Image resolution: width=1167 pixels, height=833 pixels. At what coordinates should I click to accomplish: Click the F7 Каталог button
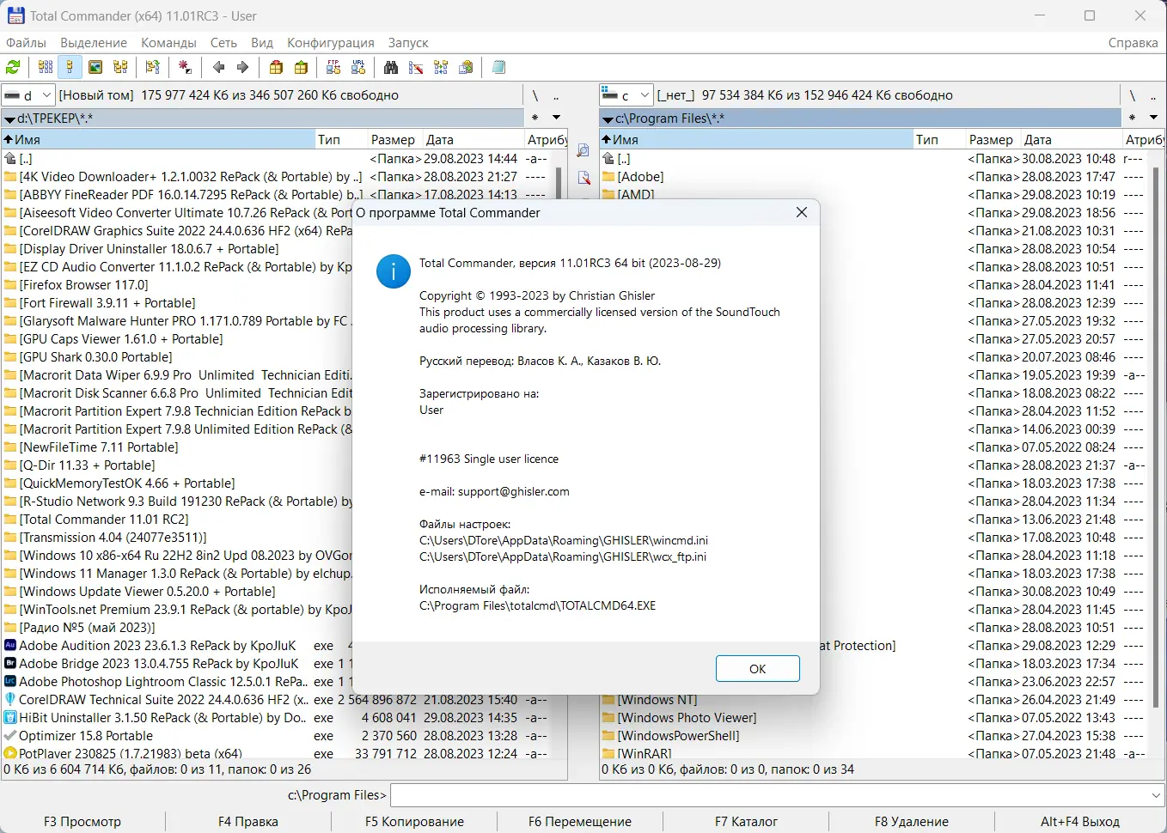pyautogui.click(x=746, y=822)
